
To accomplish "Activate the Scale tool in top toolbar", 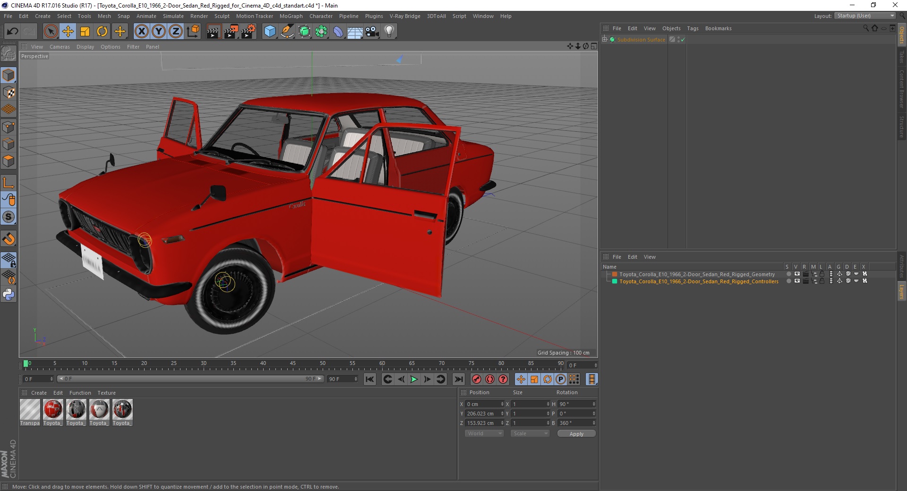I will coord(85,32).
